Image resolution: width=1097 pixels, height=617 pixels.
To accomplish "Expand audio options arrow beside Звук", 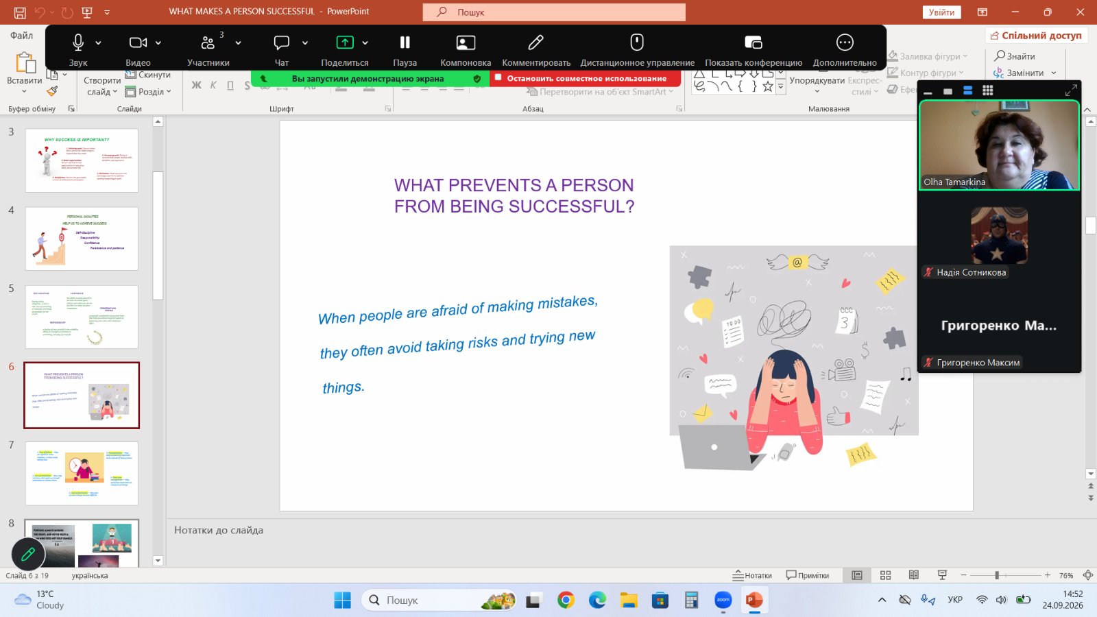I will (x=99, y=43).
